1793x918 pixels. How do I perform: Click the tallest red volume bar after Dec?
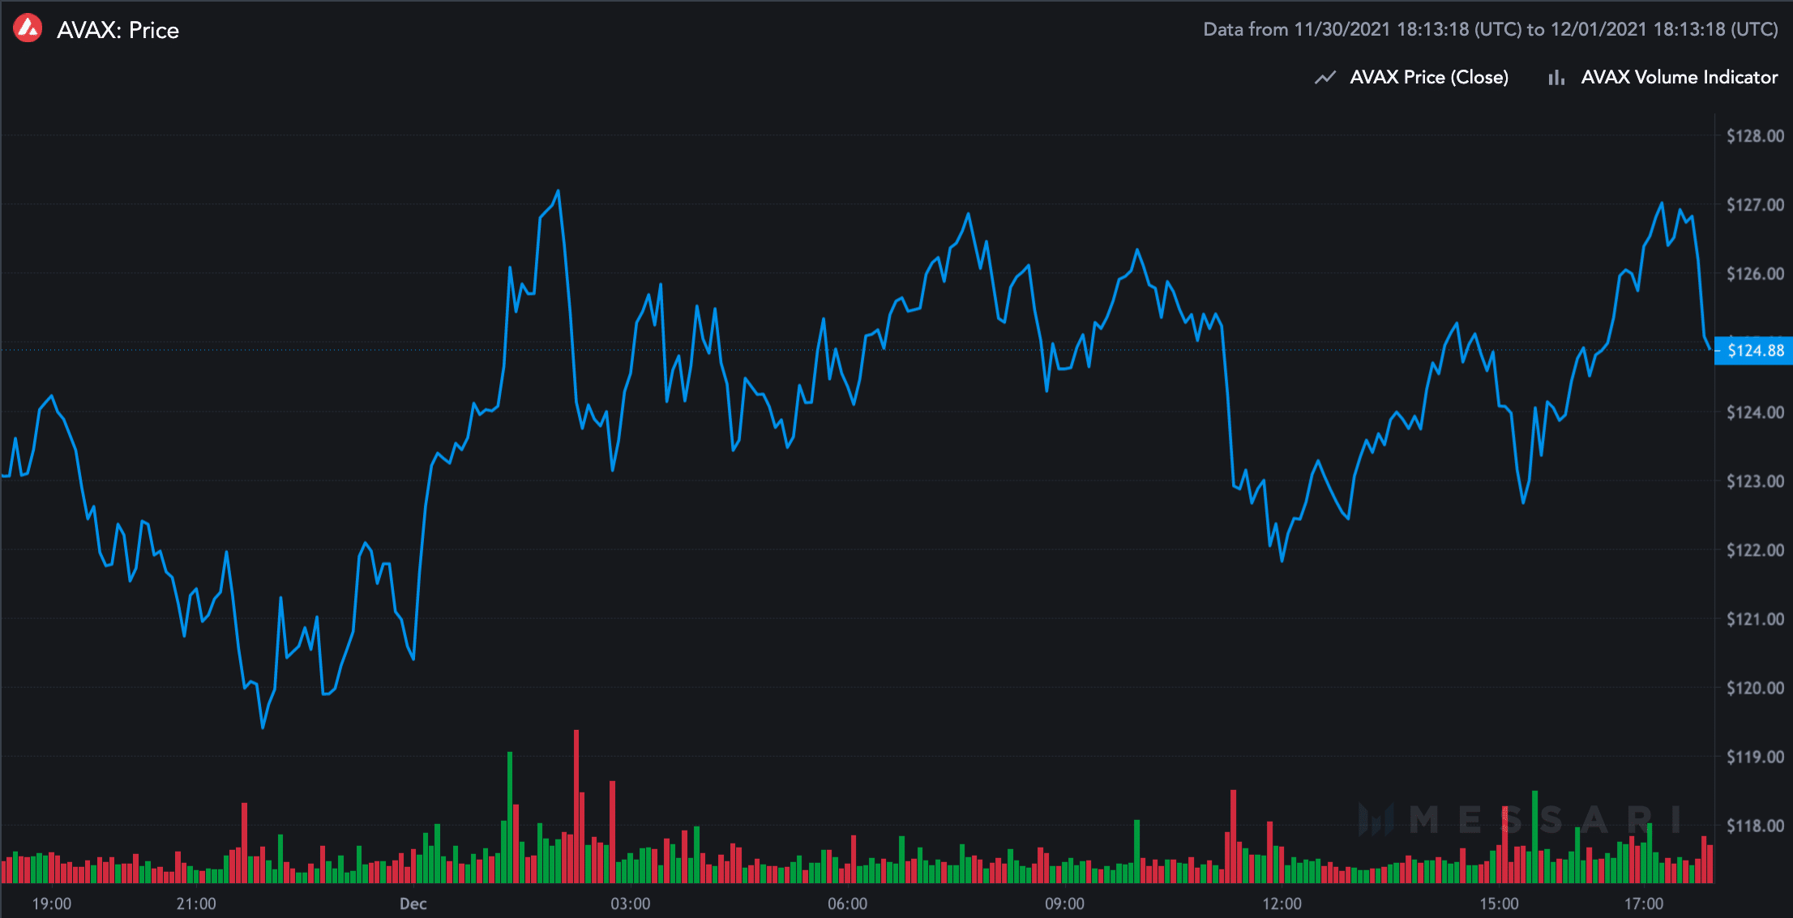[576, 806]
